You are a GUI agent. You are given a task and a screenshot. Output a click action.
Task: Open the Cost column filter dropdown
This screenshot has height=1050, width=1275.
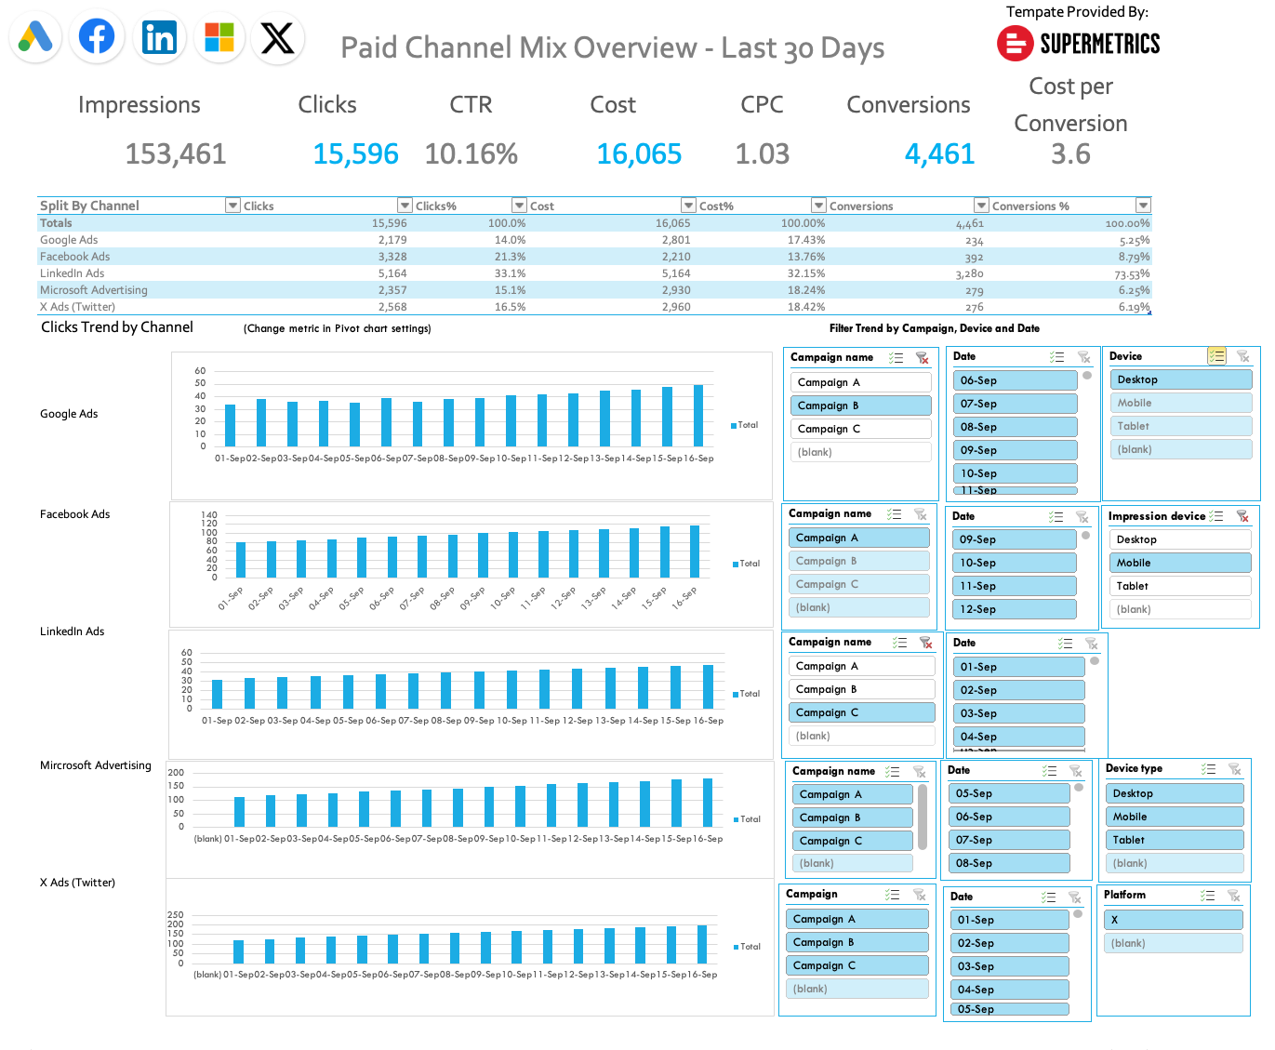pos(688,206)
